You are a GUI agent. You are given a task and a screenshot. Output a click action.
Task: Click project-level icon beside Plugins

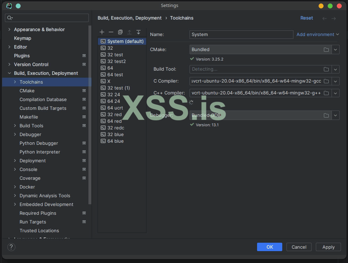84,56
